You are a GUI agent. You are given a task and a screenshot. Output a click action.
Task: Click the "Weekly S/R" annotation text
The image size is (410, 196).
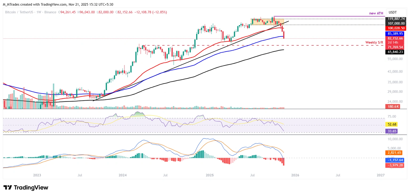click(374, 42)
